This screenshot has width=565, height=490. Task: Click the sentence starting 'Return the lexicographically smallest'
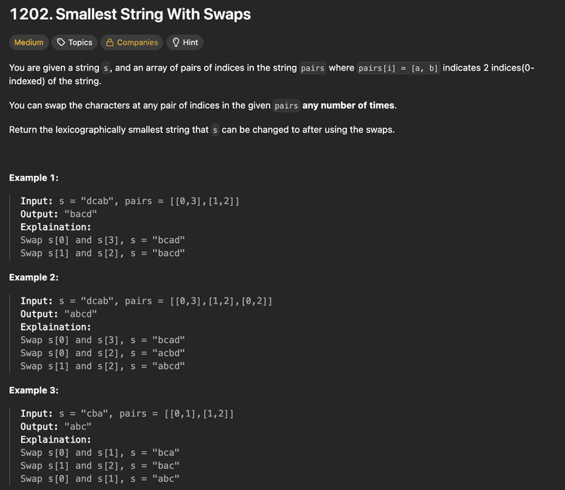click(x=201, y=130)
